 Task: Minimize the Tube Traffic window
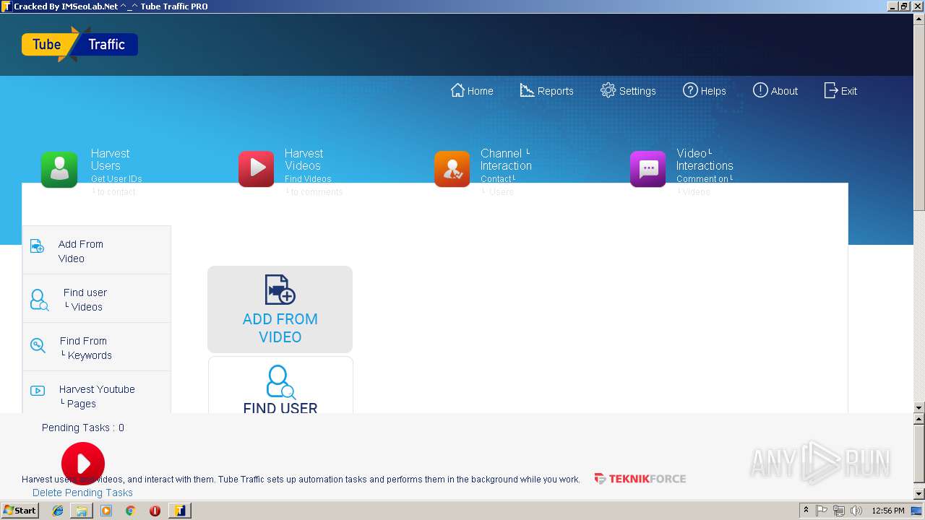(x=892, y=6)
